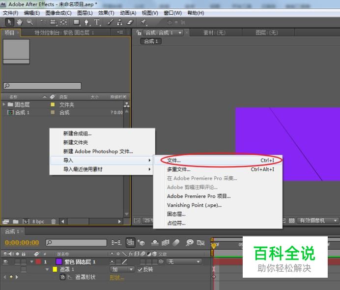The height and width of the screenshot is (290, 340).
Task: Choose New Adobe Photoshop File entry
Action: click(102, 151)
